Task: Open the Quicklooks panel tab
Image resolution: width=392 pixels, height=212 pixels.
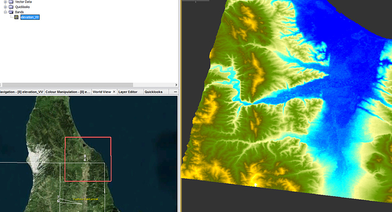Action: pos(153,92)
